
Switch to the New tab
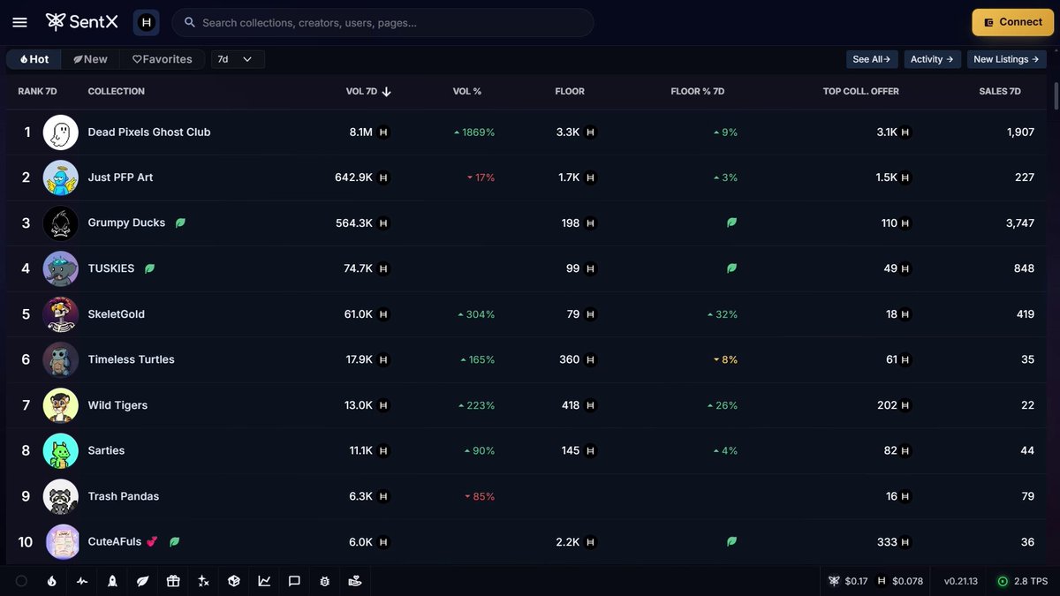(90, 59)
